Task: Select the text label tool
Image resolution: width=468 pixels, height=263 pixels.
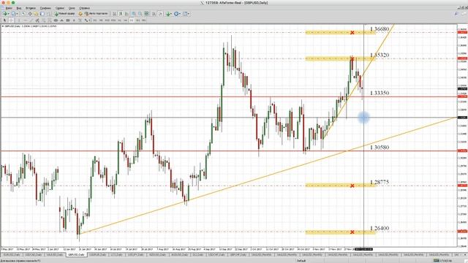Action: (x=80, y=20)
